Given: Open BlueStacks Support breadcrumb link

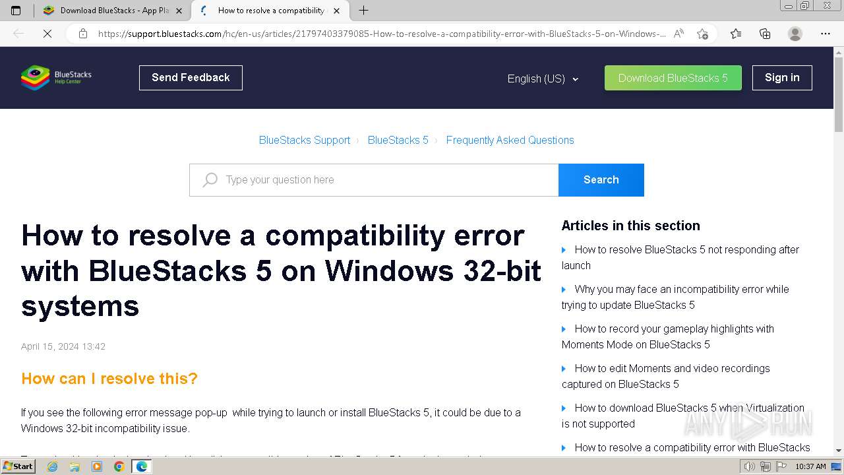Looking at the screenshot, I should pos(305,140).
